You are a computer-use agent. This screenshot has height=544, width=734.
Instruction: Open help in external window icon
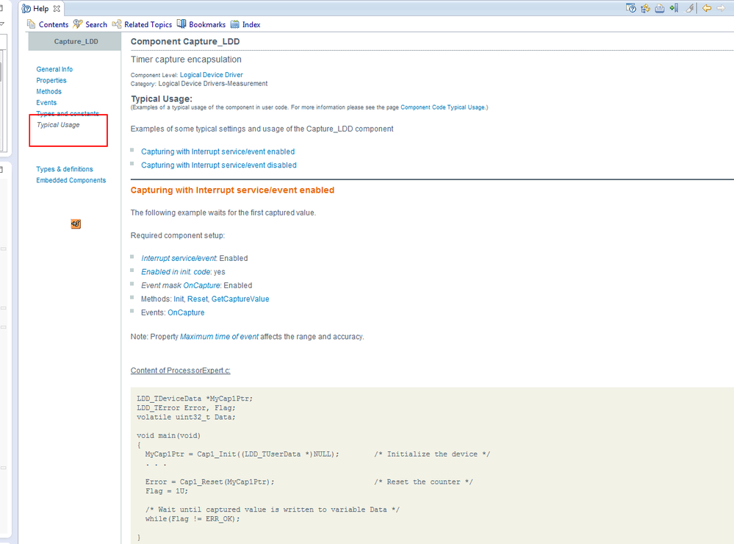(x=631, y=8)
